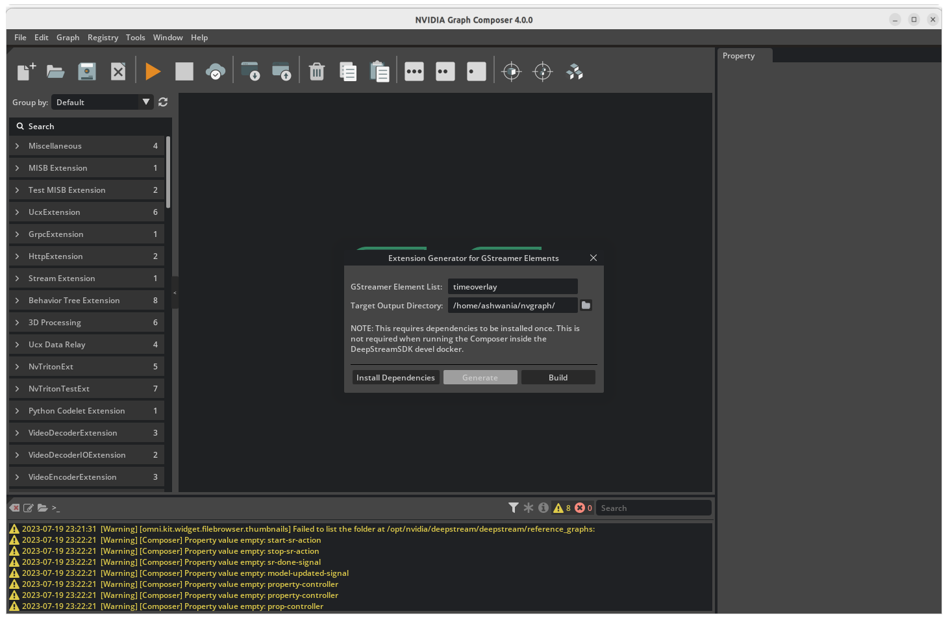Image resolution: width=948 pixels, height=620 pixels.
Task: Stop graph execution with the square stop icon
Action: (184, 71)
